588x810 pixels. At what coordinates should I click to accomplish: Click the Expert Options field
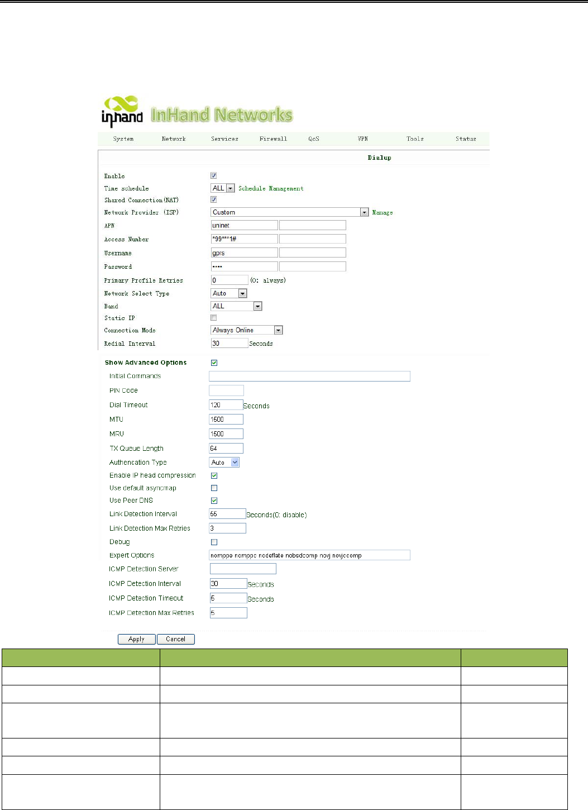pyautogui.click(x=310, y=555)
